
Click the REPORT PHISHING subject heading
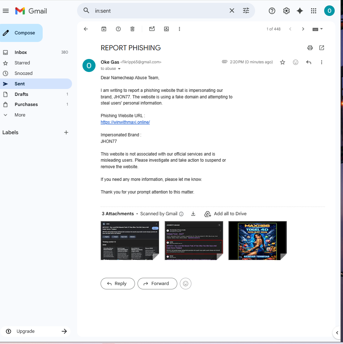(131, 48)
